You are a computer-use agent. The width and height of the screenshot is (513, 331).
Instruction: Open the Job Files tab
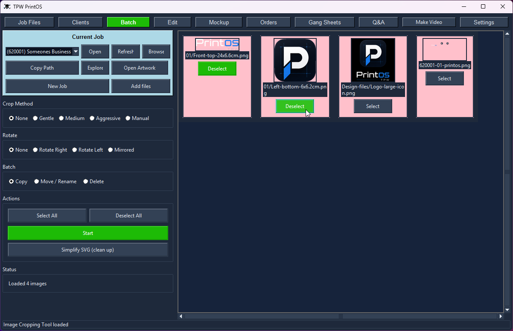pos(29,22)
